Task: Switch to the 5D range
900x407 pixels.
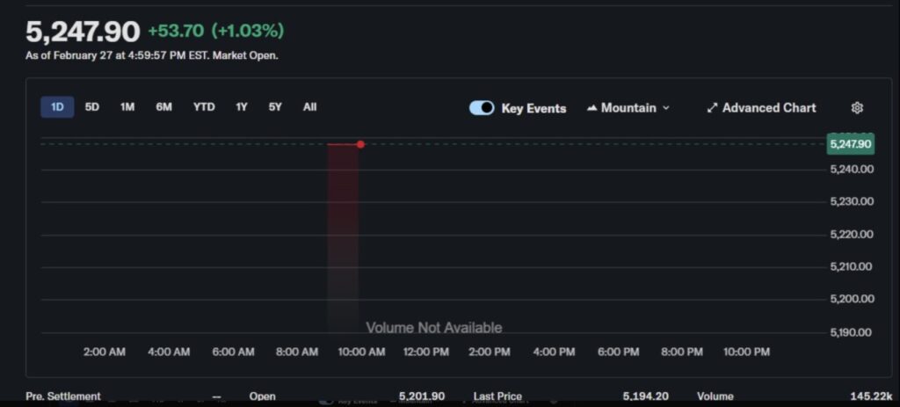Action: pos(92,107)
